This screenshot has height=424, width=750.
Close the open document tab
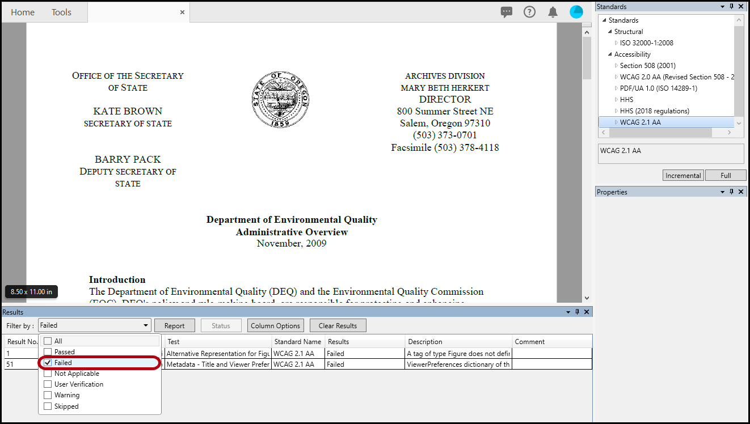pyautogui.click(x=182, y=12)
